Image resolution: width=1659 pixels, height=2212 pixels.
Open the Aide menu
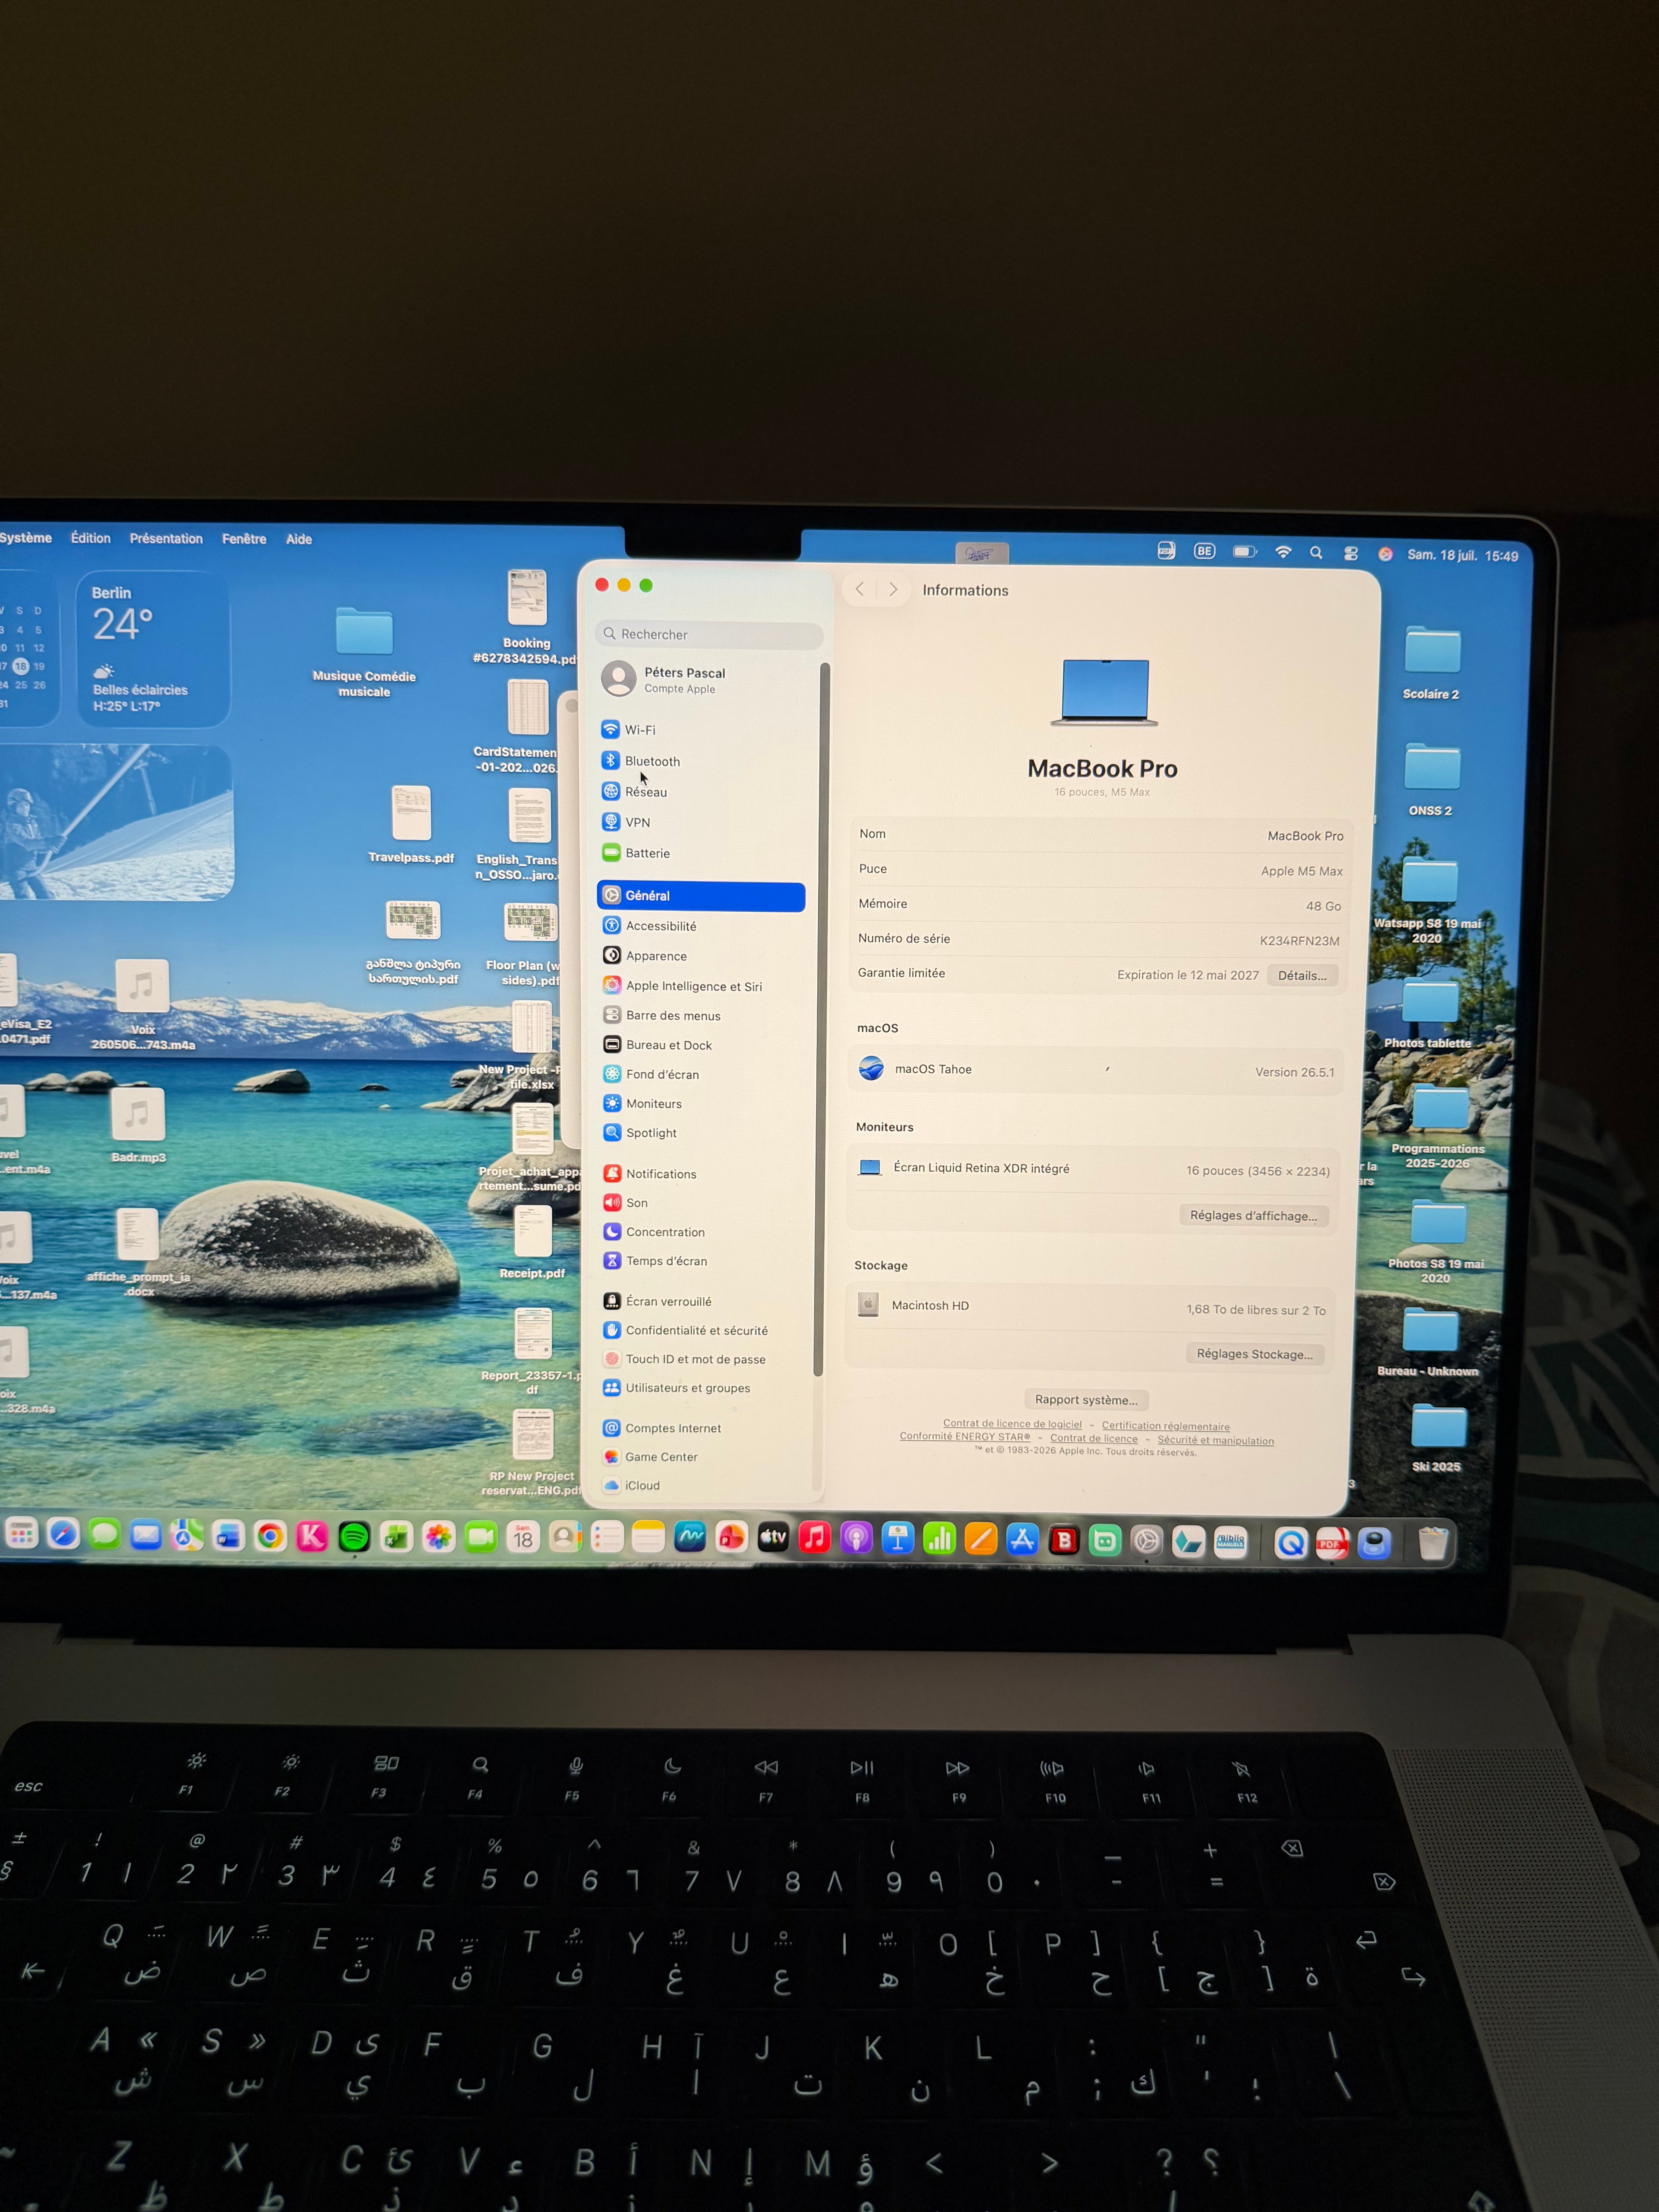click(x=299, y=539)
